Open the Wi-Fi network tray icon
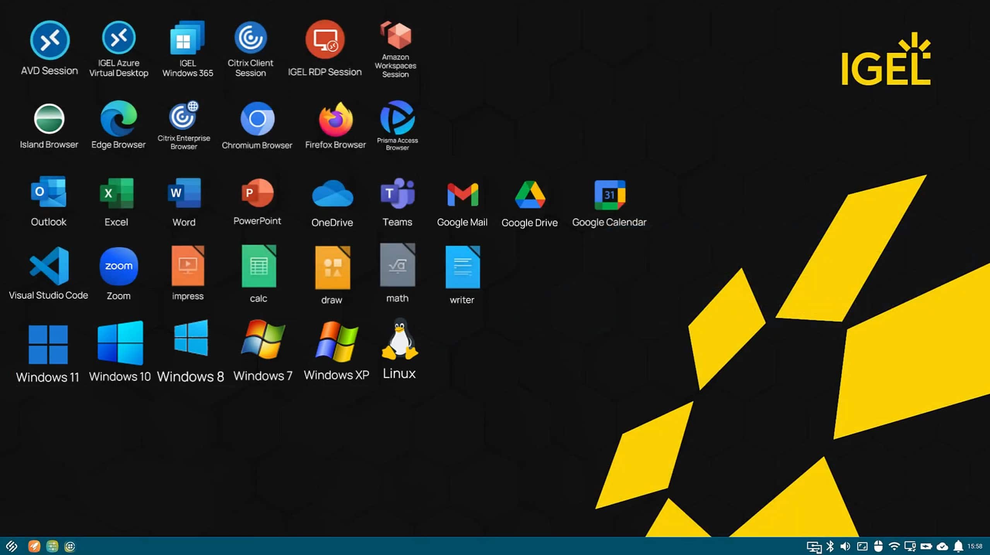Screen dimensions: 990x555 894,546
